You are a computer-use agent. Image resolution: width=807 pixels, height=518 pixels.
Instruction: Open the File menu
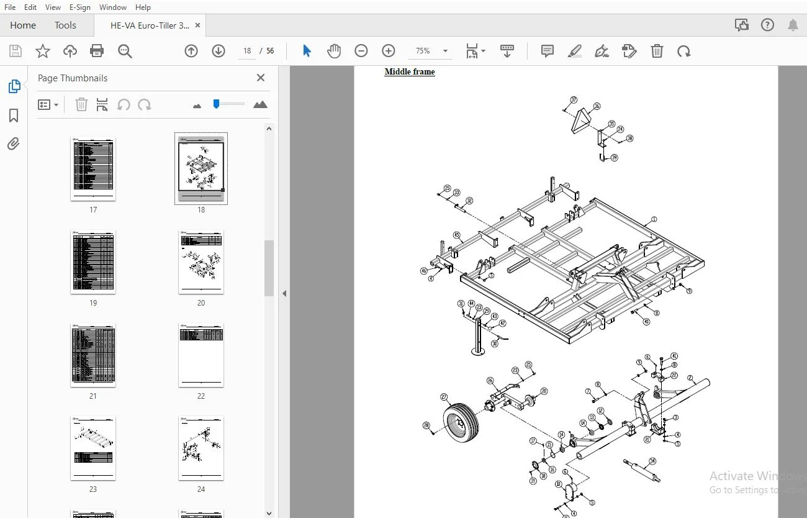tap(10, 7)
